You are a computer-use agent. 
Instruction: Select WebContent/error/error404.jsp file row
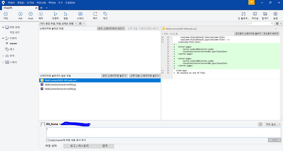pyautogui.click(x=100, y=84)
